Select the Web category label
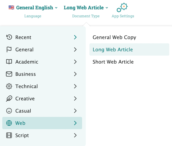Screen dimensions: 172x146 [20, 123]
